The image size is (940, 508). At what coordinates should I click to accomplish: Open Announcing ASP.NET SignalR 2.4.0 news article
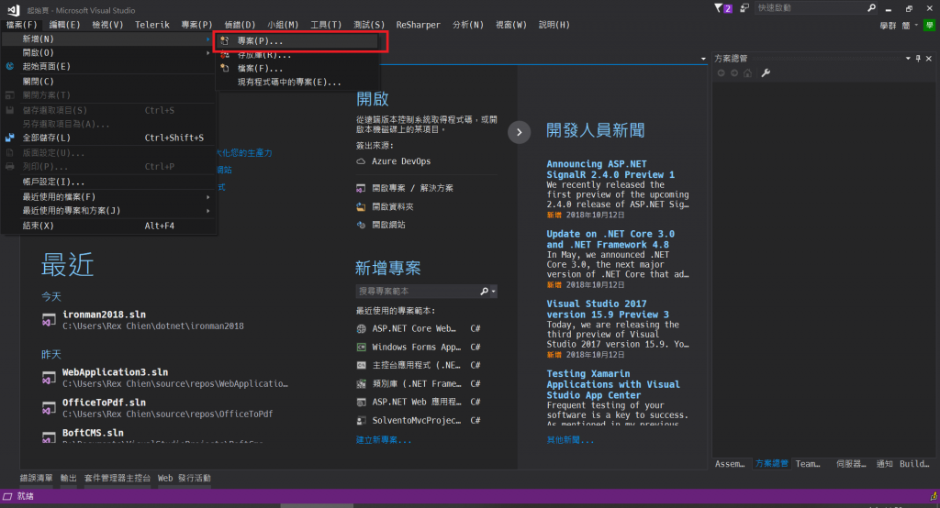point(610,170)
